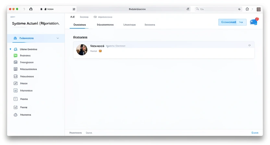Click the picture-frame icon in the sidebar tree
This screenshot has width=270, height=145.
(16, 62)
